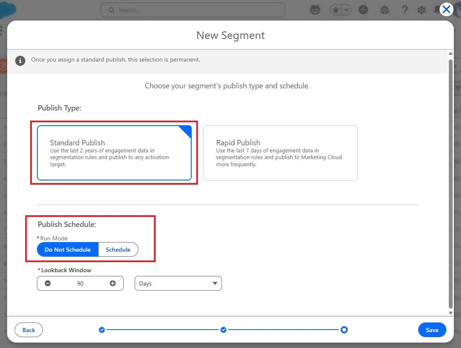The image size is (461, 348).
Task: Save the new segment
Action: pos(432,330)
